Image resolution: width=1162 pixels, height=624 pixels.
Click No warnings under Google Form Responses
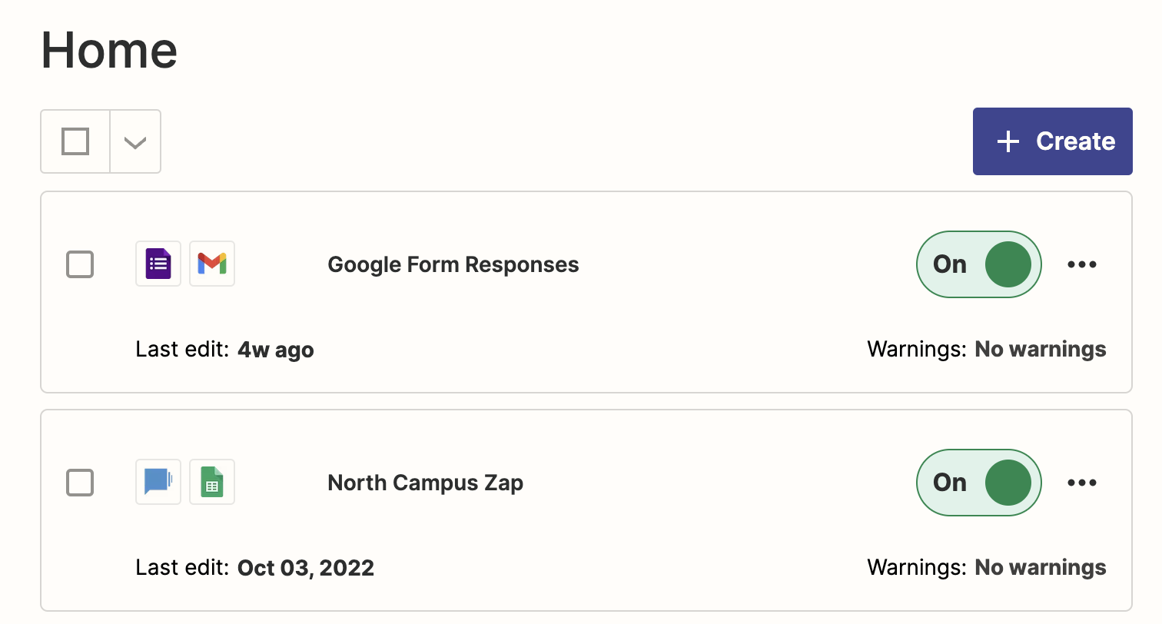click(1041, 349)
